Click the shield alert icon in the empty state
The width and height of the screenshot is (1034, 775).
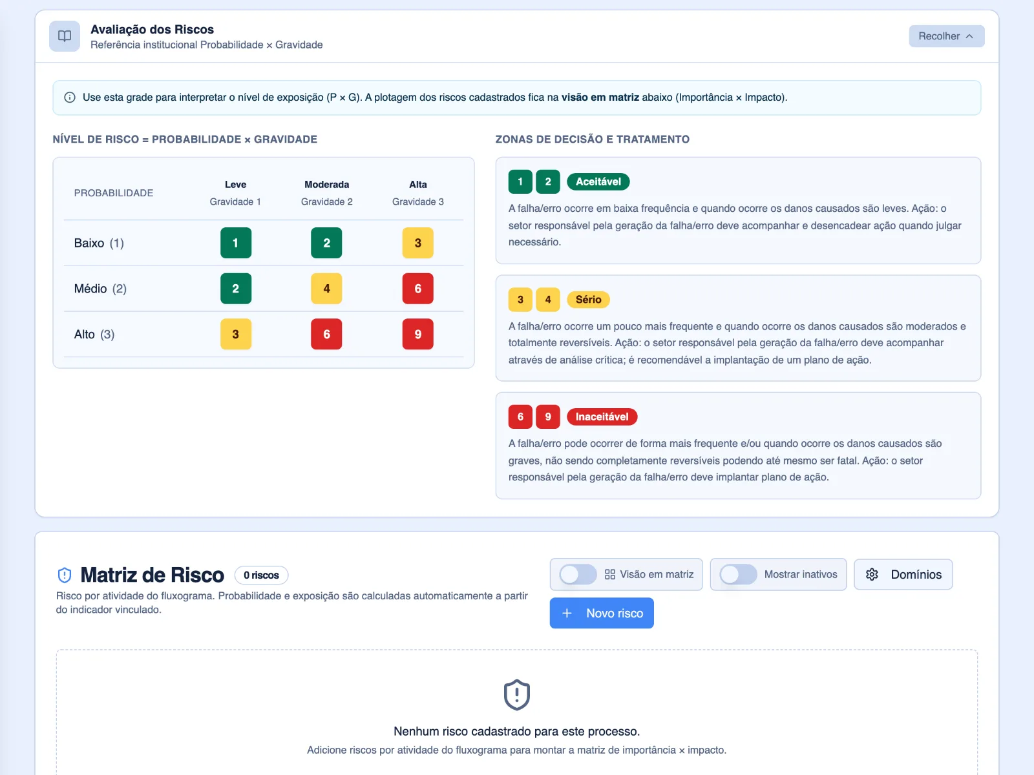point(517,695)
